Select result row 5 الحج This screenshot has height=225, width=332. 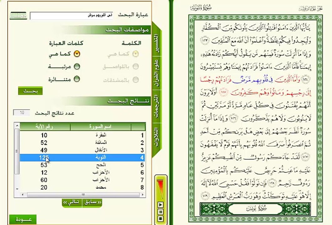pos(82,165)
